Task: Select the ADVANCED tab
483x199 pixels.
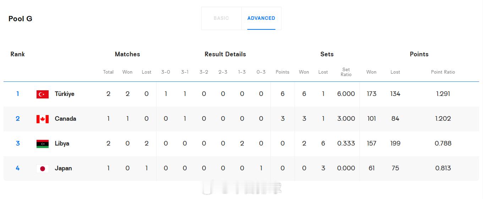Action: point(261,18)
